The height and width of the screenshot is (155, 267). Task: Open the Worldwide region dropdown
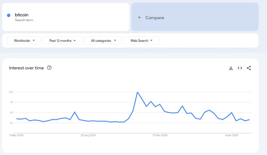[24, 41]
